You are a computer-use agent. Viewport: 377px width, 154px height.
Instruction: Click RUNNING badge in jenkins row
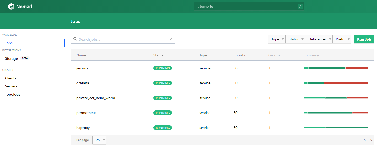coord(163,68)
